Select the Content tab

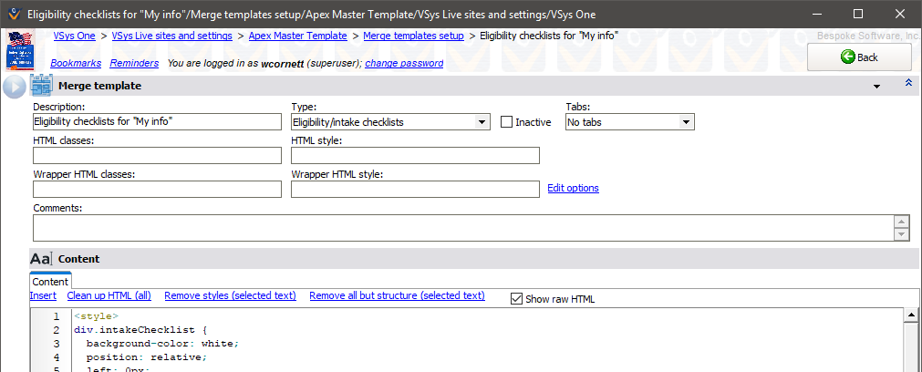50,282
